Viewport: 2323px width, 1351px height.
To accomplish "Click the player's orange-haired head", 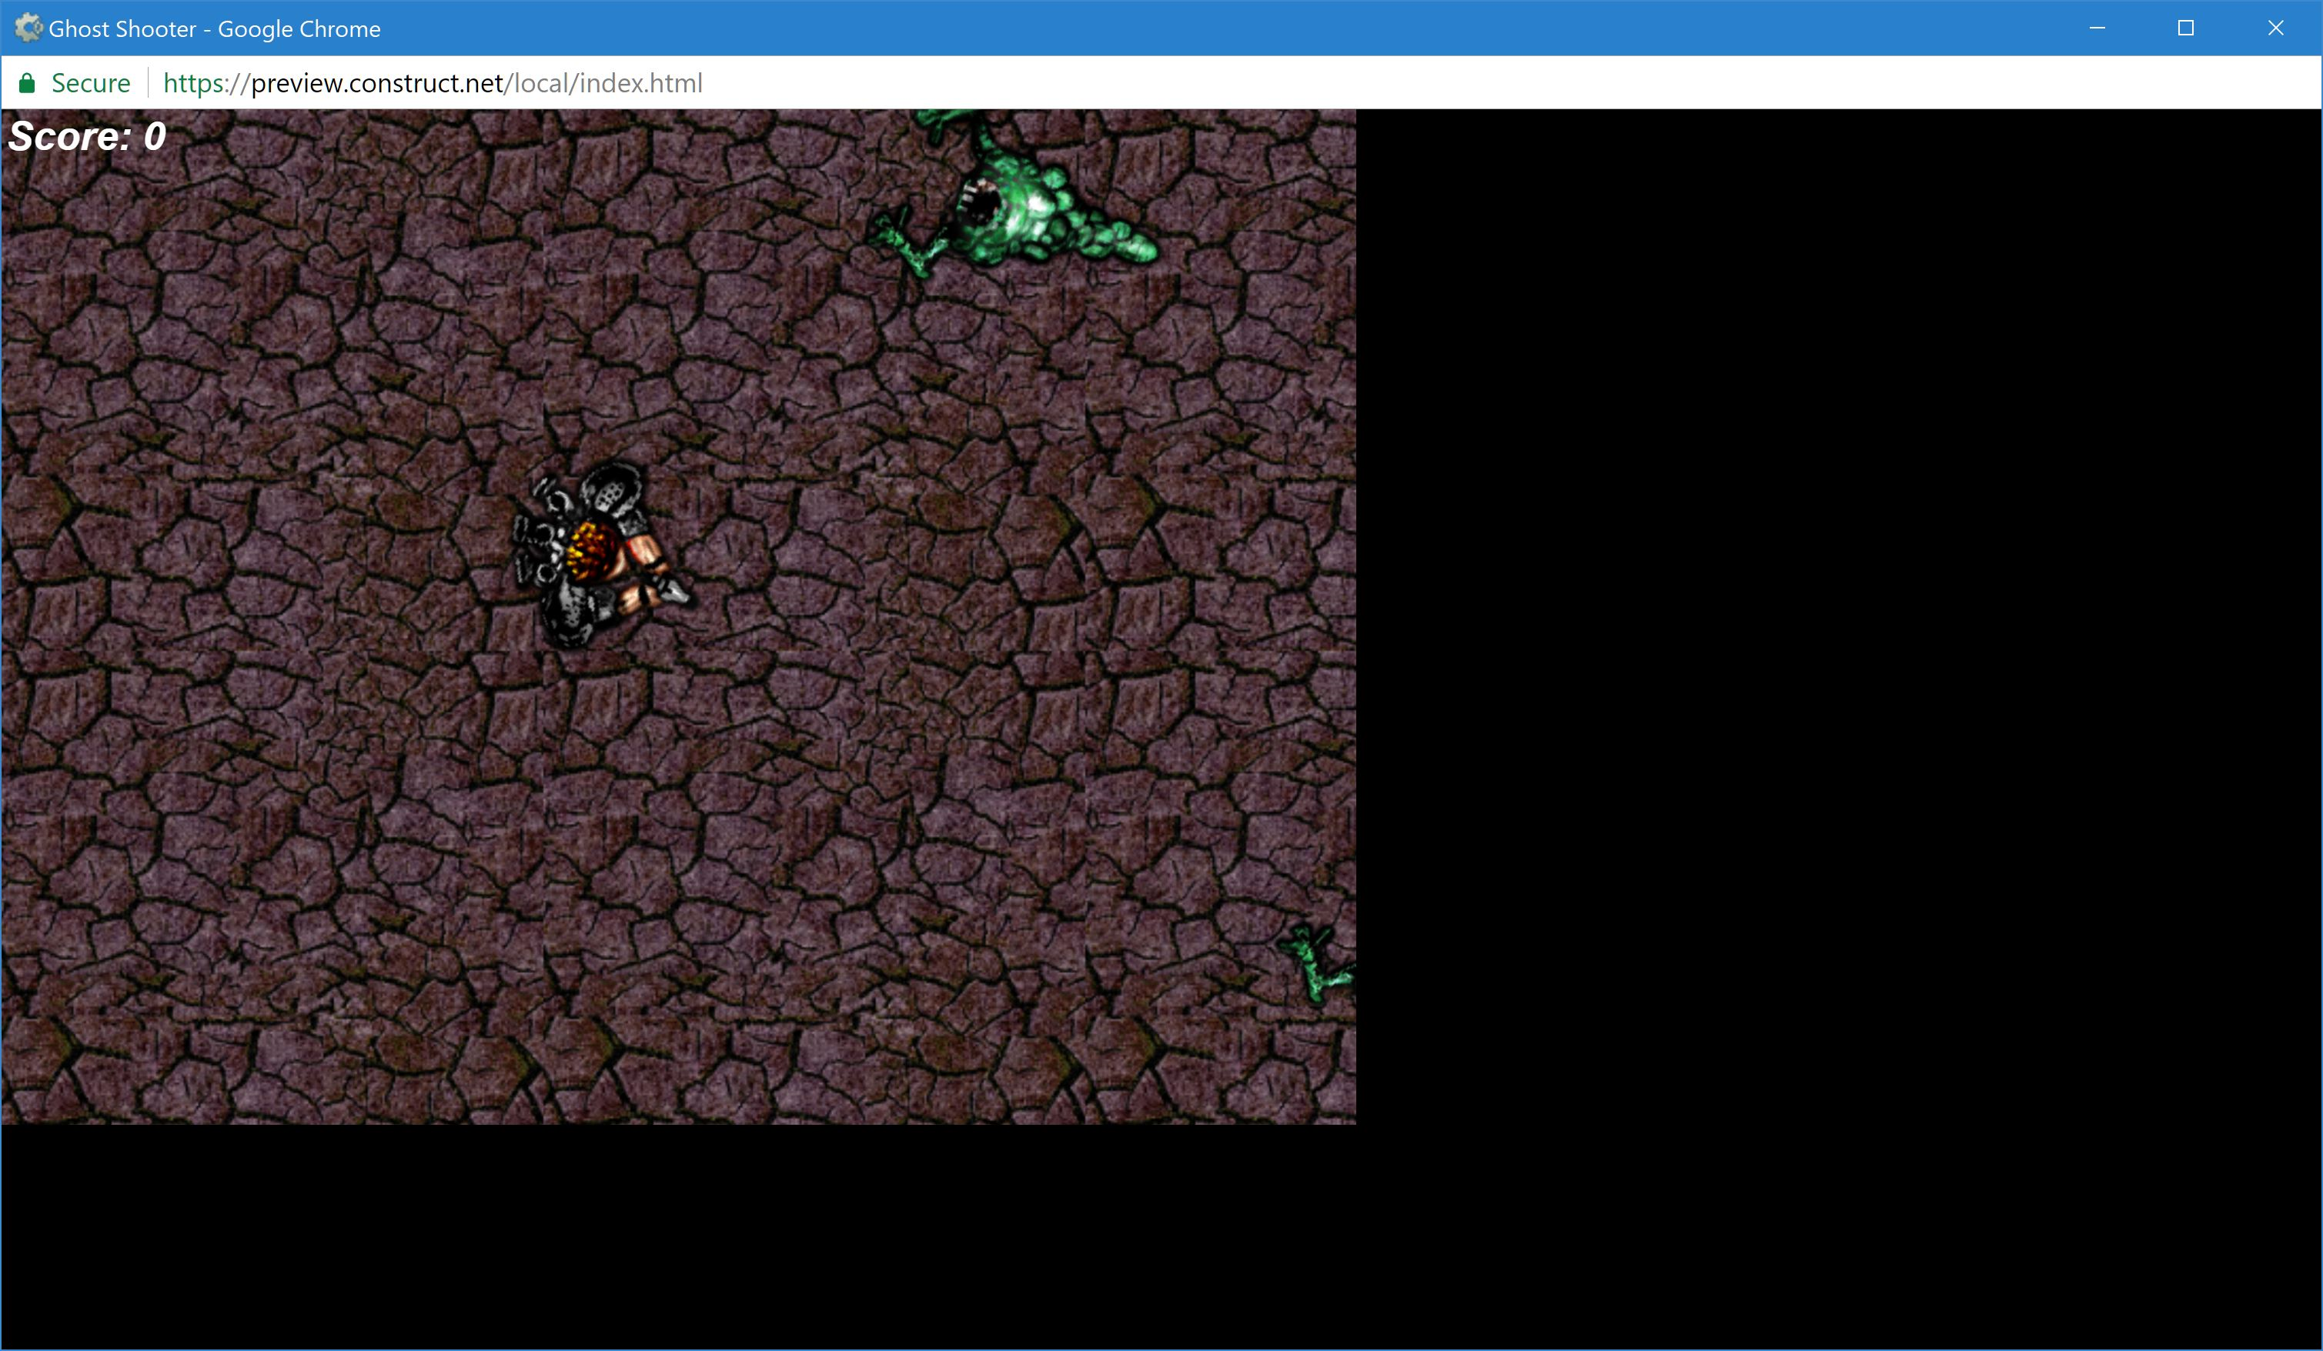I will tap(590, 551).
